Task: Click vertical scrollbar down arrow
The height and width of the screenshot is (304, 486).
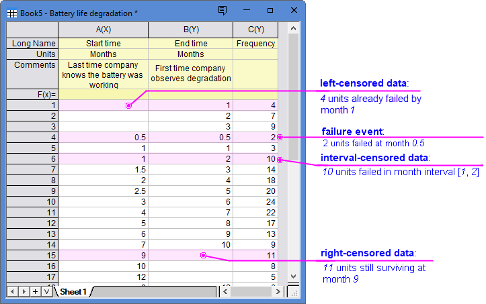Action: click(294, 276)
